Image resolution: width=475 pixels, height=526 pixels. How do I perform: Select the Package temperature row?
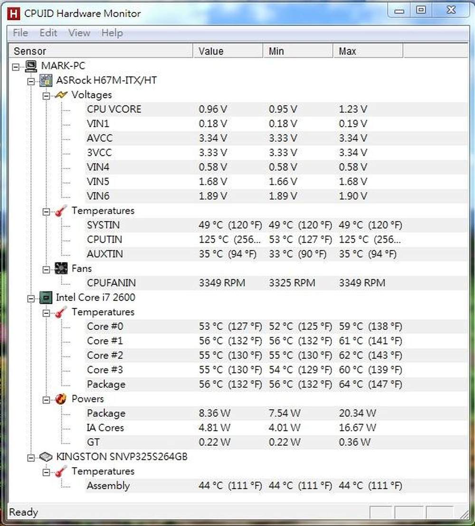click(276, 384)
